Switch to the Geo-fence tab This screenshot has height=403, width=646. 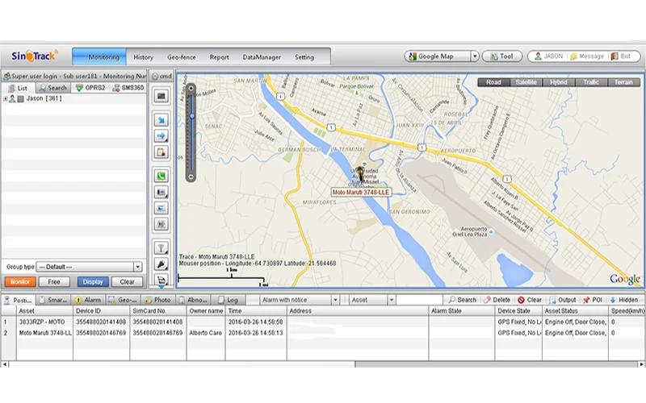point(181,57)
